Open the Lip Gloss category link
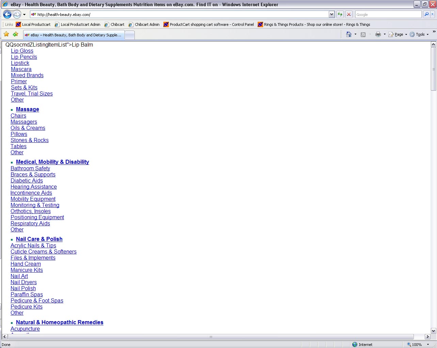 pyautogui.click(x=22, y=51)
